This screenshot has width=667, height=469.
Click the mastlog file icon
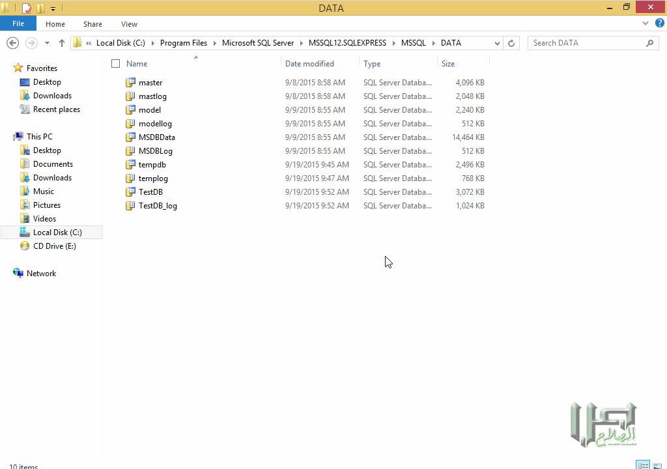click(130, 96)
